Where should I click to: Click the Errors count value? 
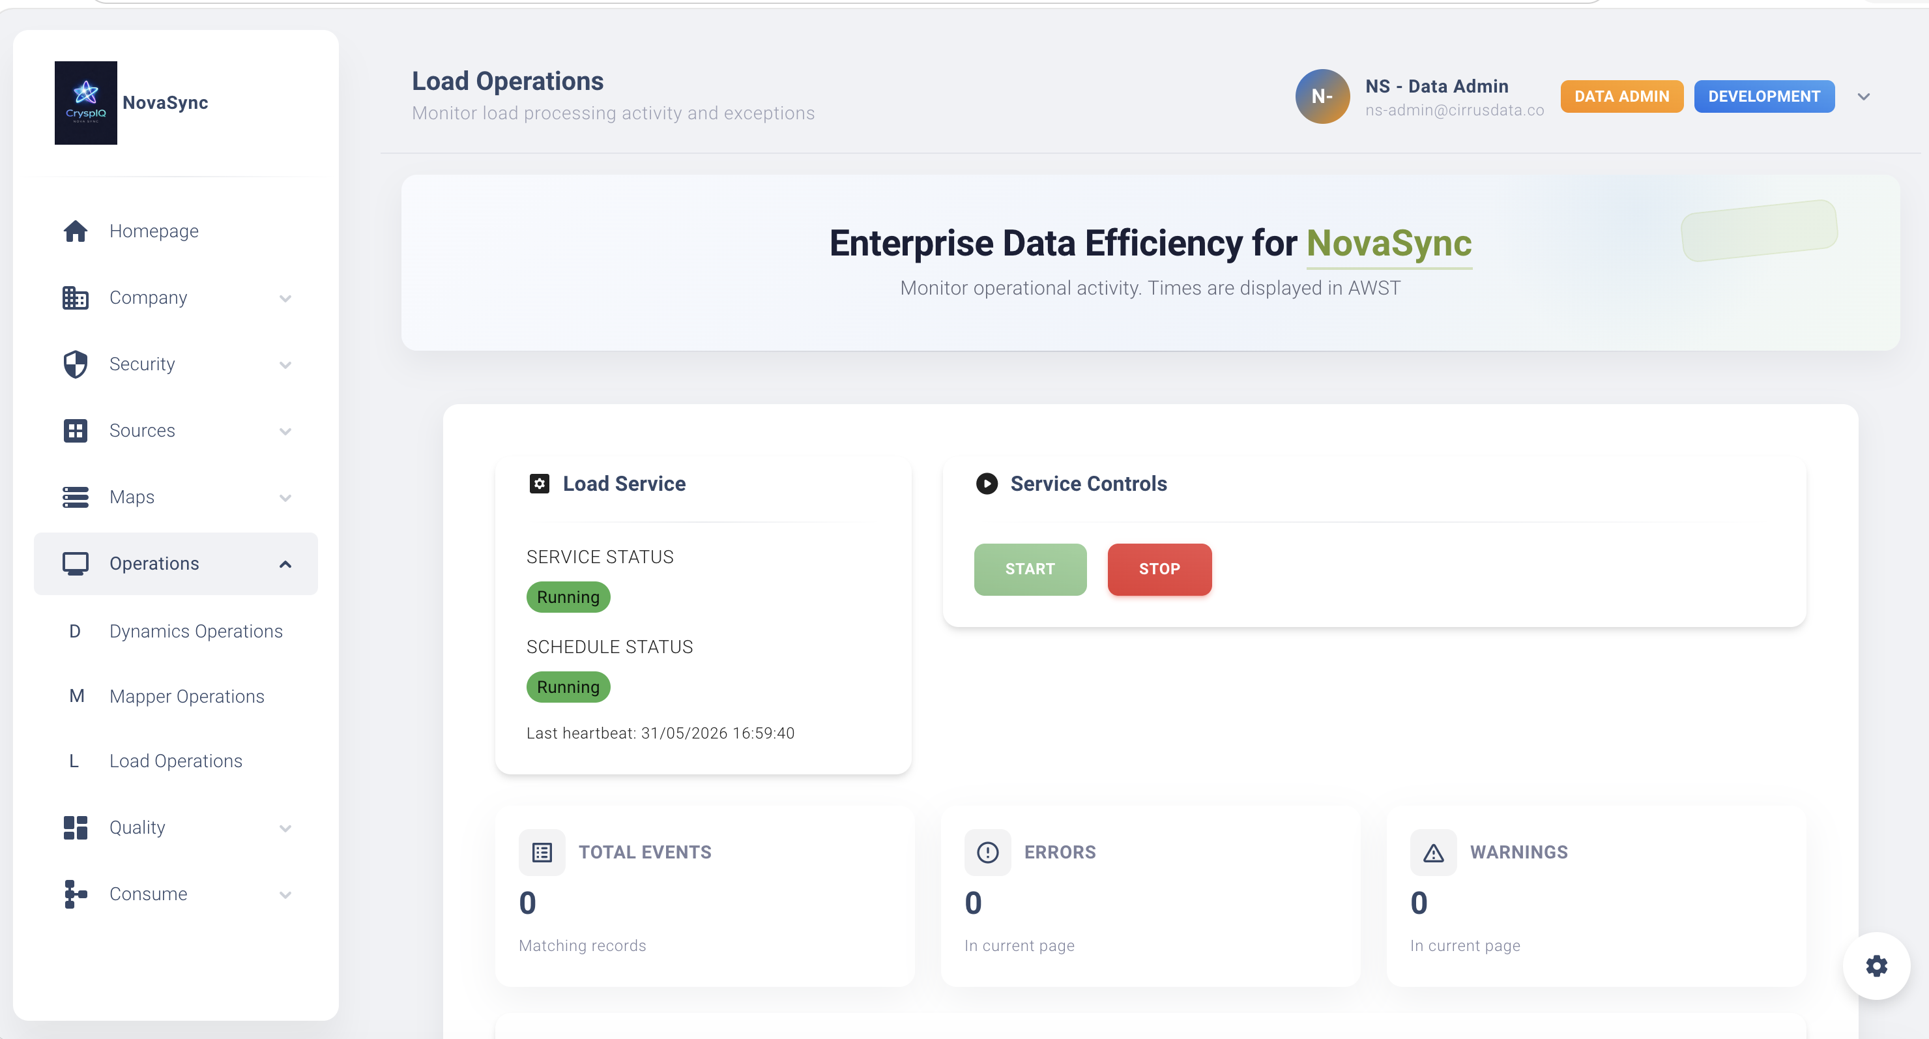click(974, 903)
